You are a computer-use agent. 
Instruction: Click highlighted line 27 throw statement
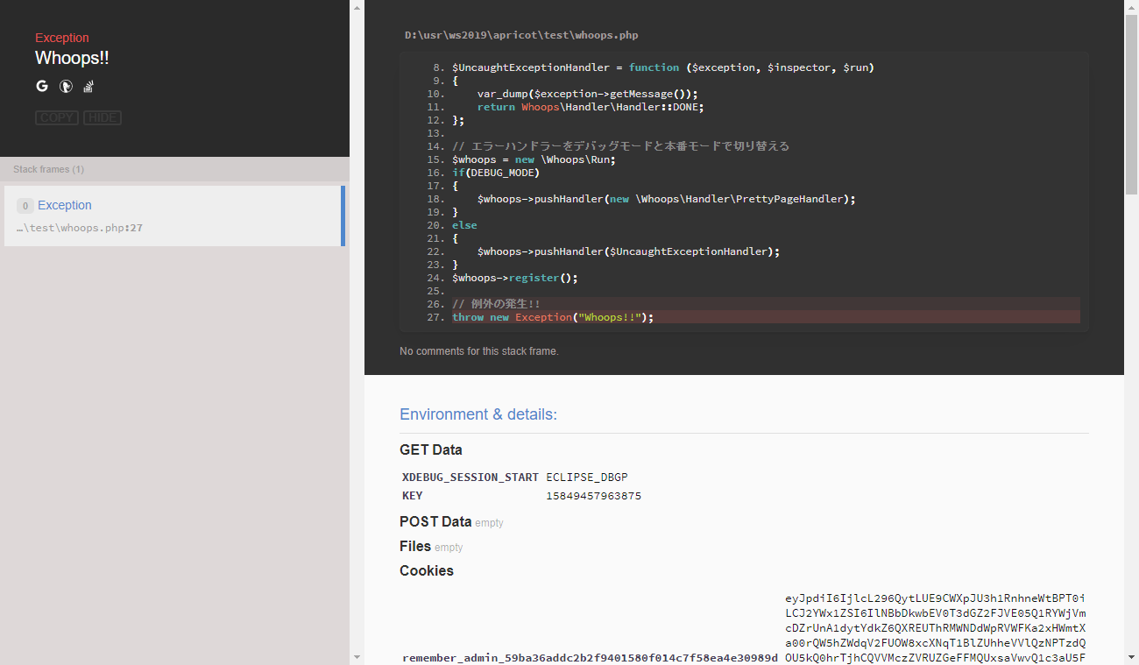[553, 317]
